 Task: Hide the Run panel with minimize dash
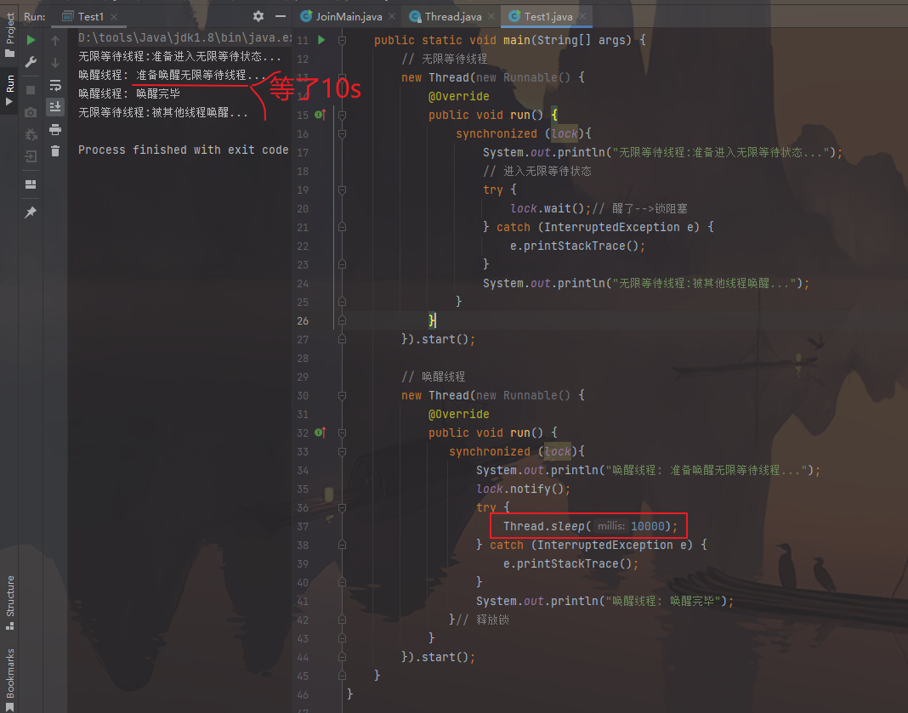pyautogui.click(x=281, y=16)
